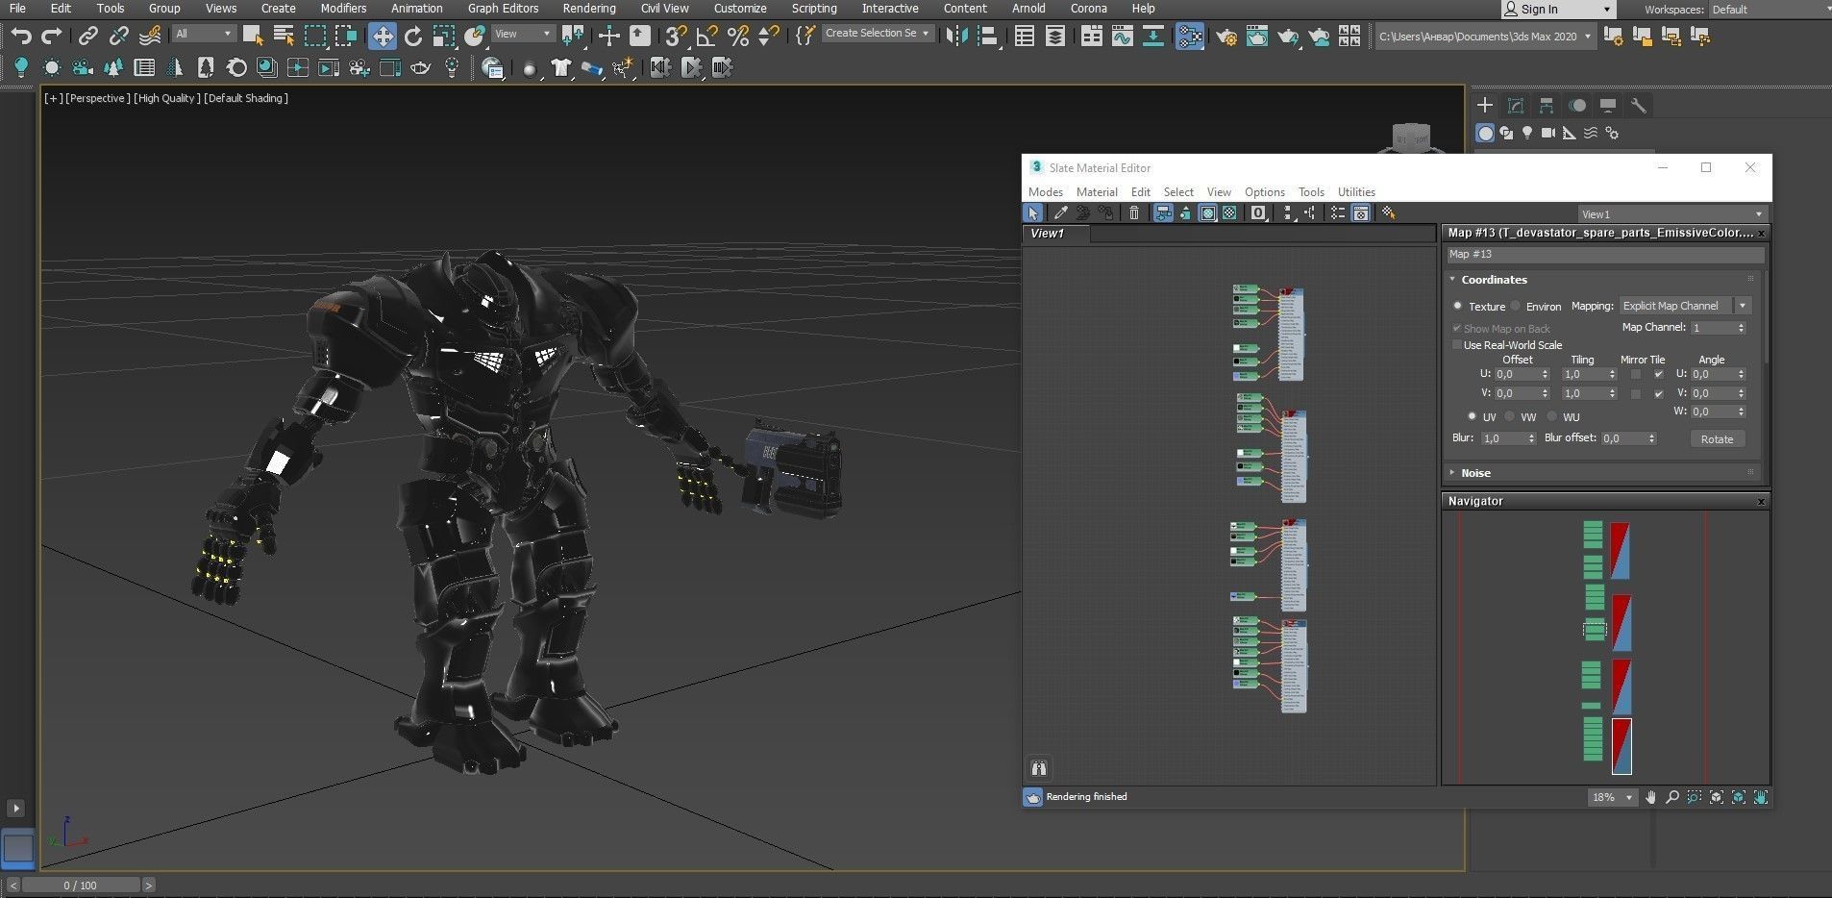This screenshot has height=898, width=1832.
Task: Click the Mirror tool icon
Action: pos(956,37)
